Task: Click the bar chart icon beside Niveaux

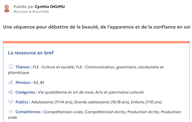Action: [x=11, y=82]
